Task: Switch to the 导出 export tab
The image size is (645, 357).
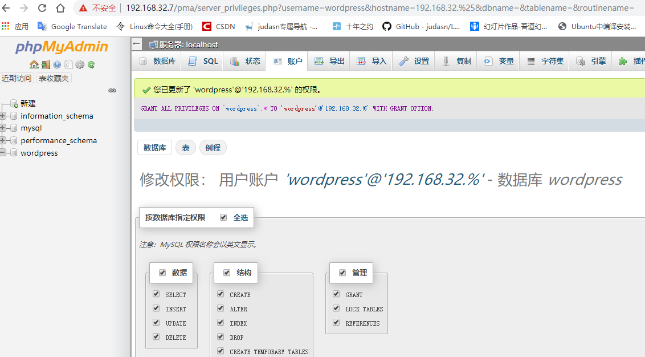Action: 329,62
